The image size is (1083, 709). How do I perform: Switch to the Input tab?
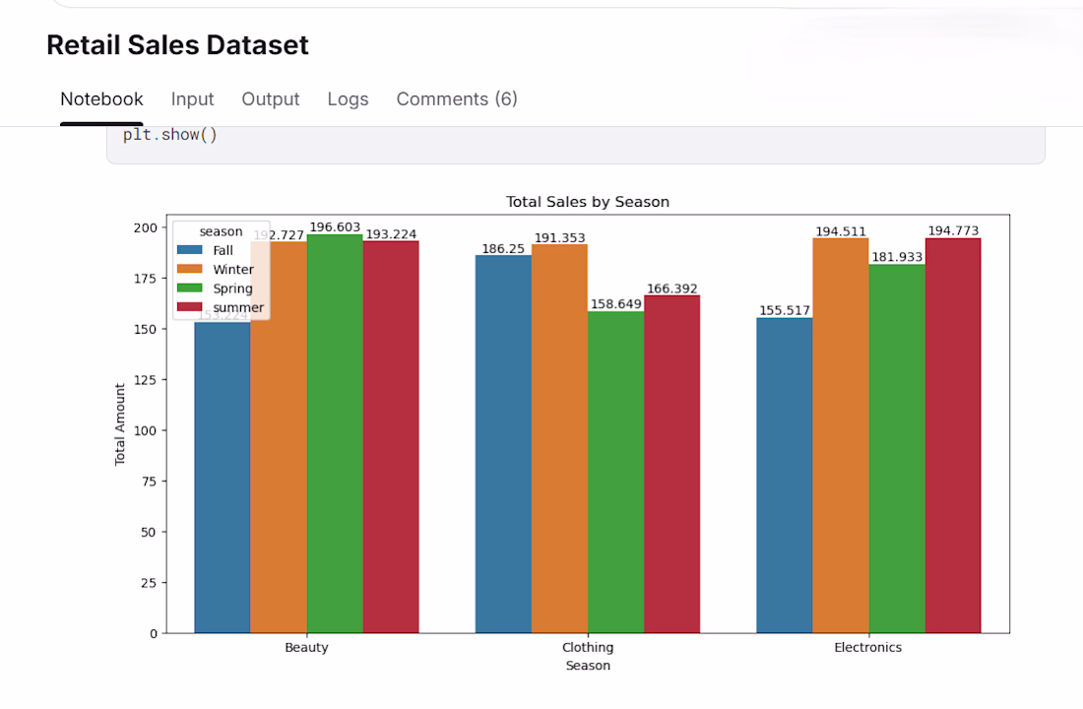pyautogui.click(x=193, y=99)
